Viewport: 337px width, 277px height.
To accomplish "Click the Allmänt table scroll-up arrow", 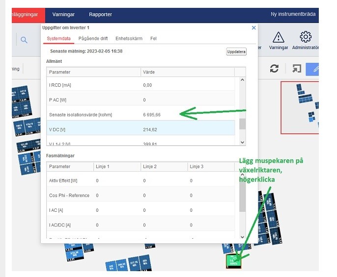I will coord(243,80).
